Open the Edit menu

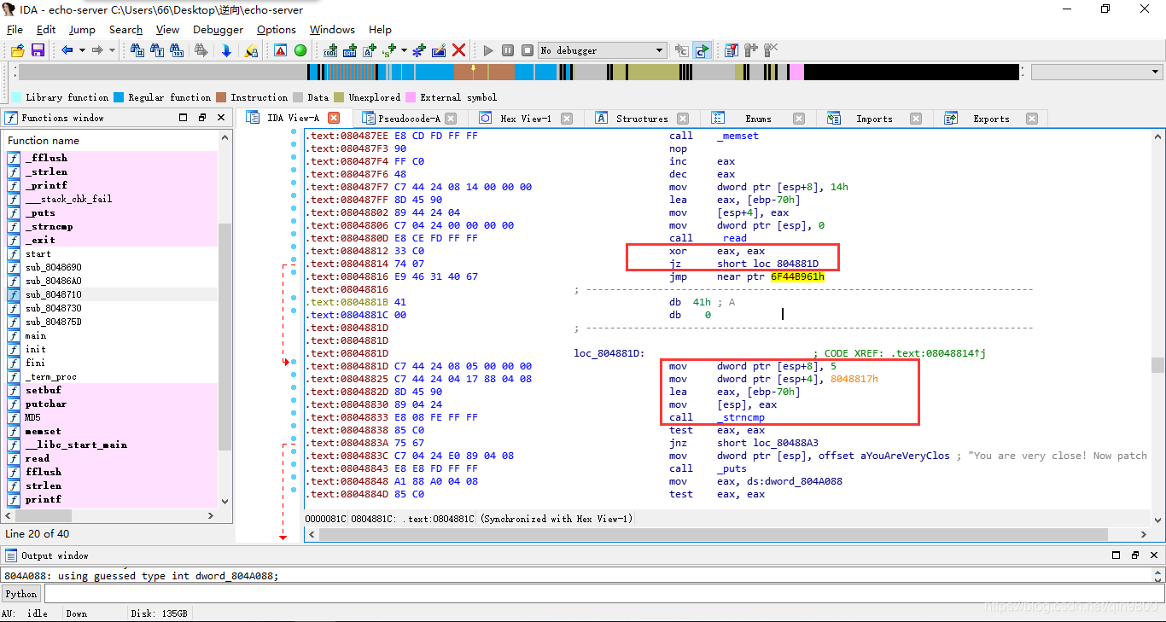[x=46, y=29]
